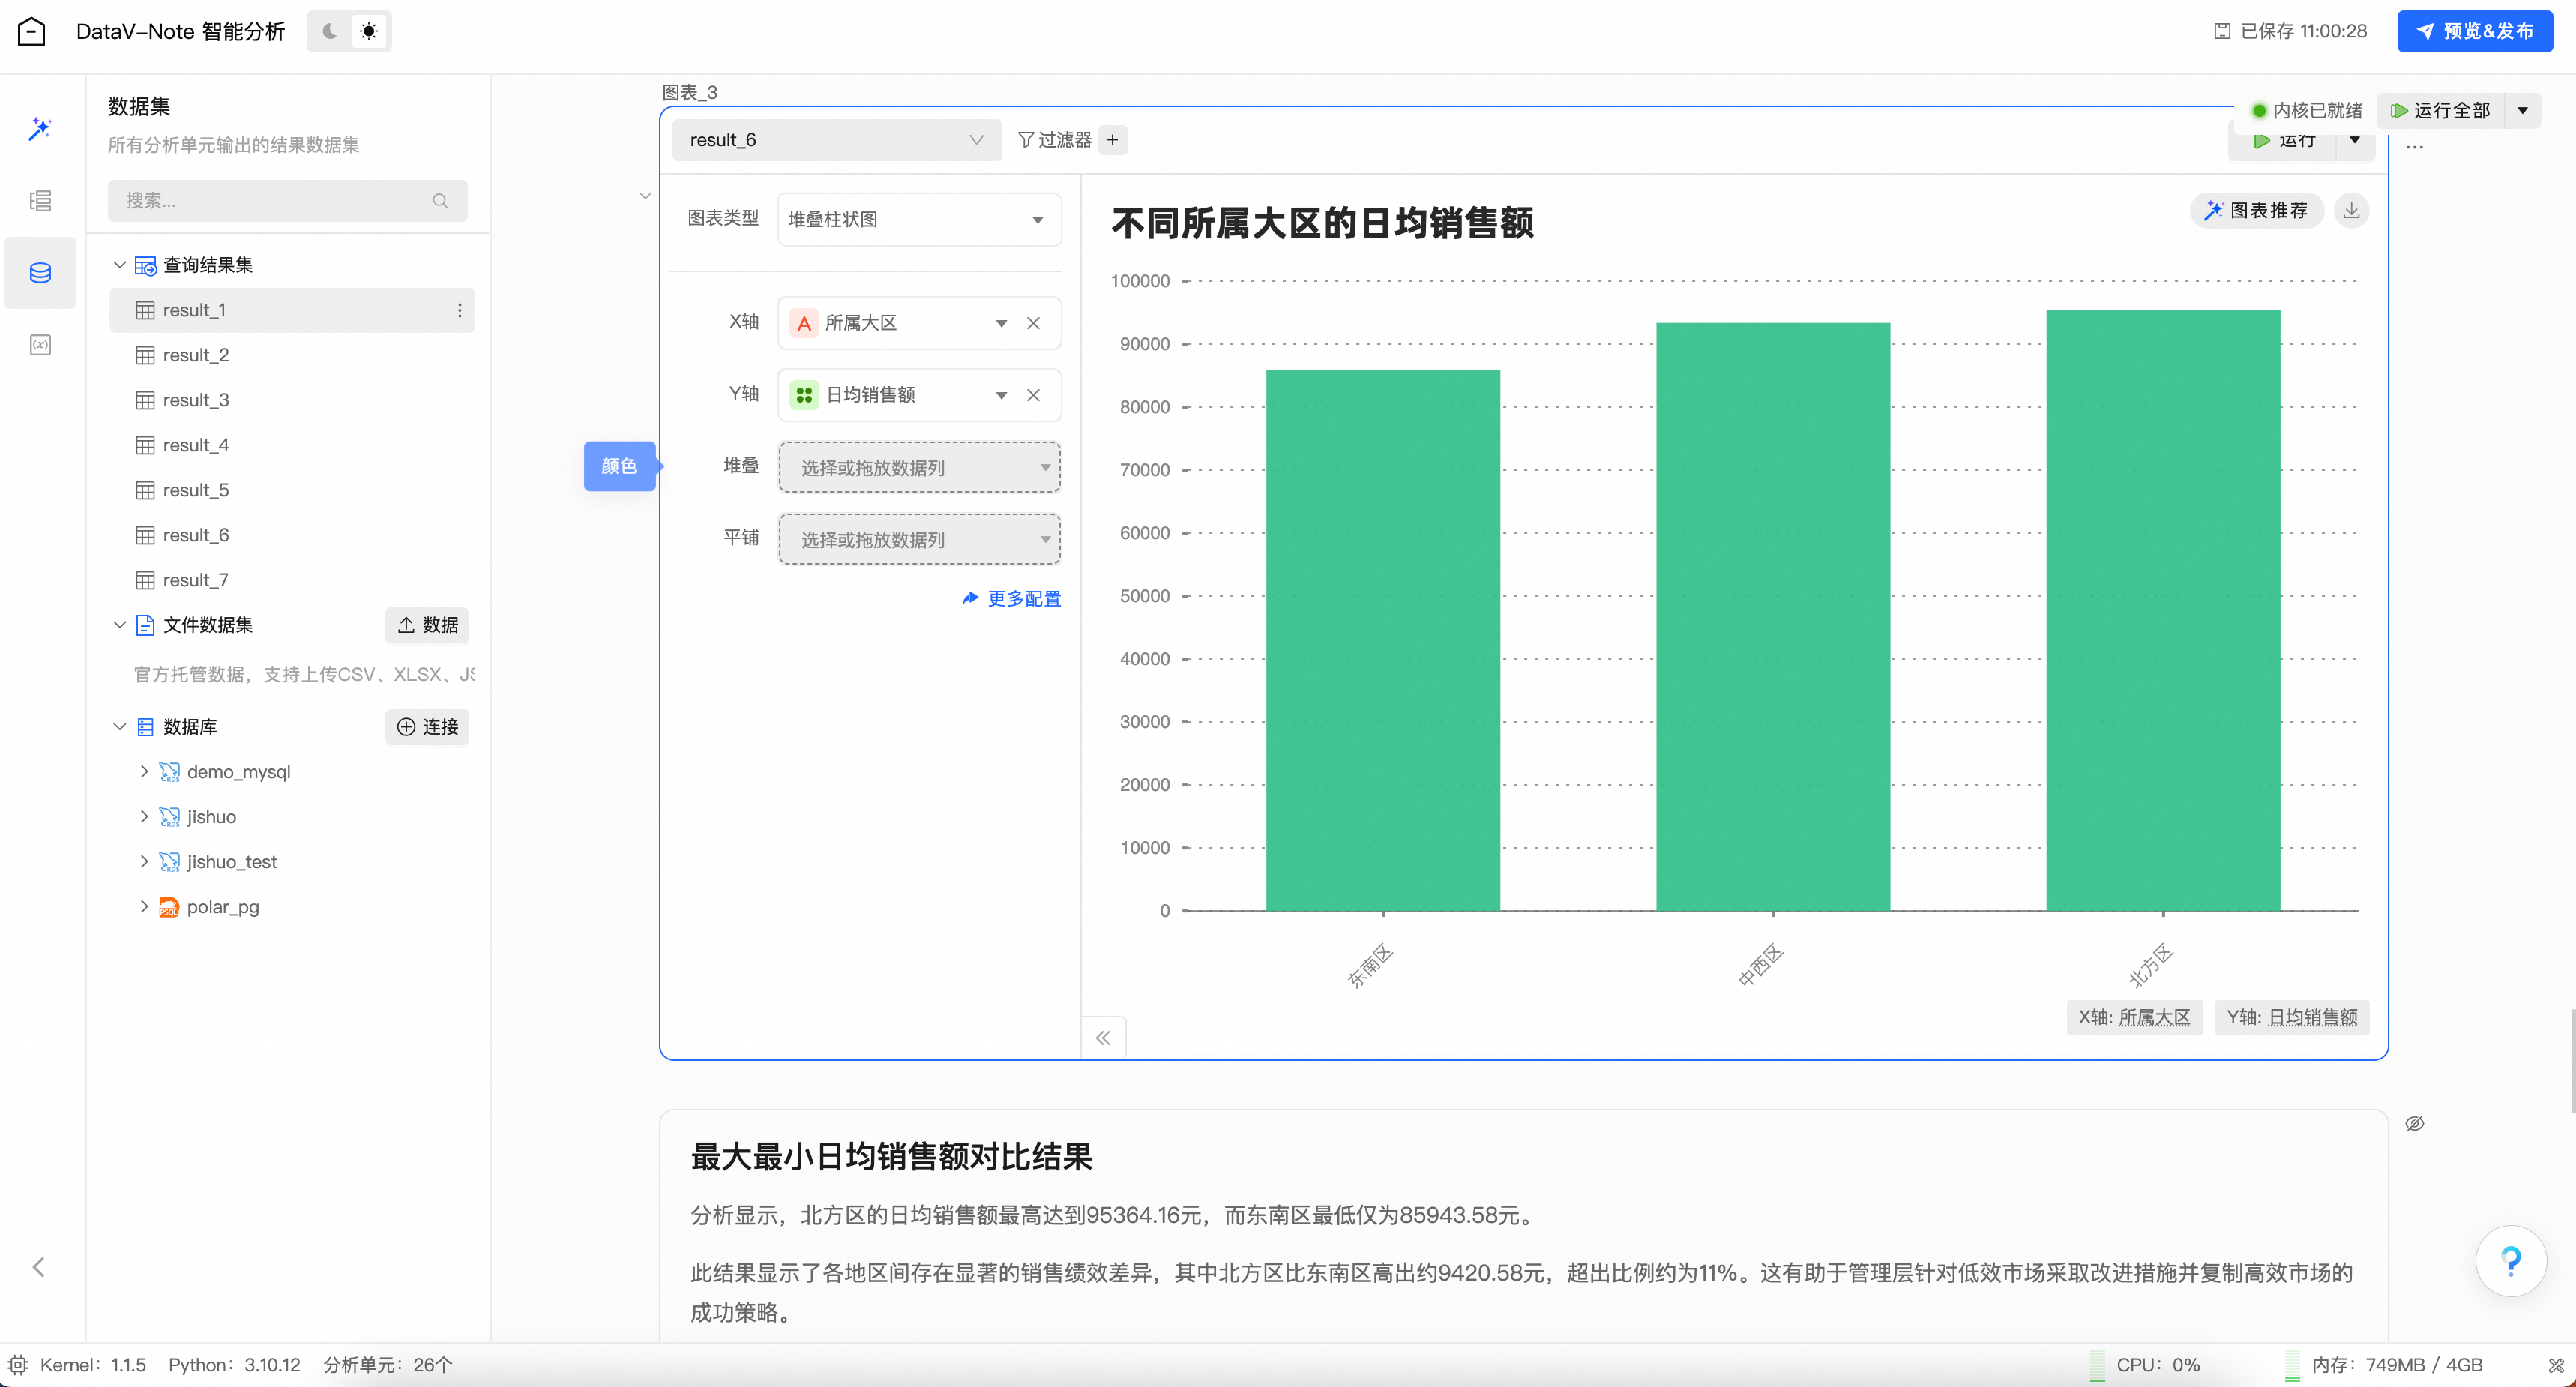Click the 颜色 color tab button
The width and height of the screenshot is (2576, 1387).
coord(619,466)
